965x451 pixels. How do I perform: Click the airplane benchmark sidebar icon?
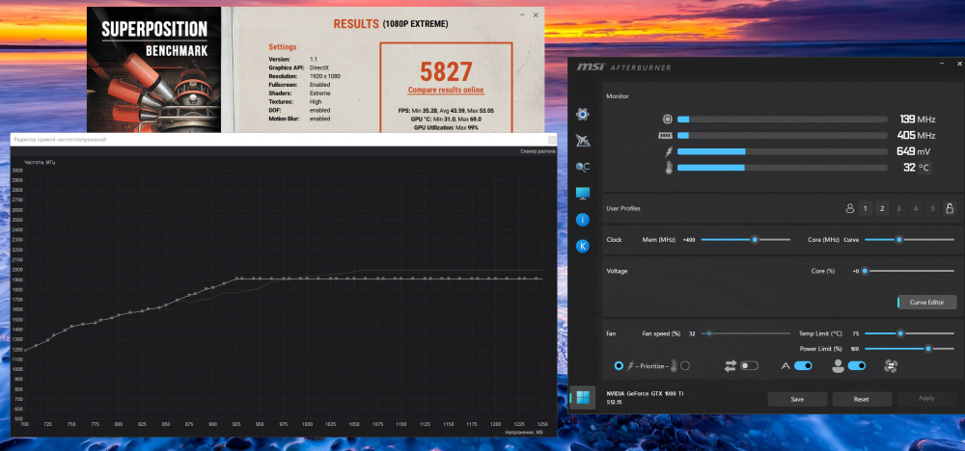click(583, 141)
